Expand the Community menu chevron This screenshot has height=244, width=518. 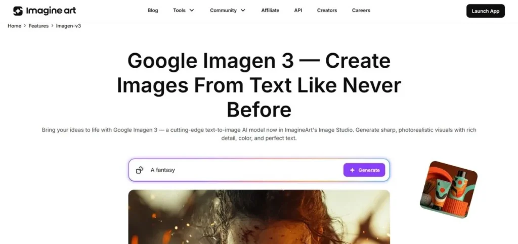click(x=243, y=11)
